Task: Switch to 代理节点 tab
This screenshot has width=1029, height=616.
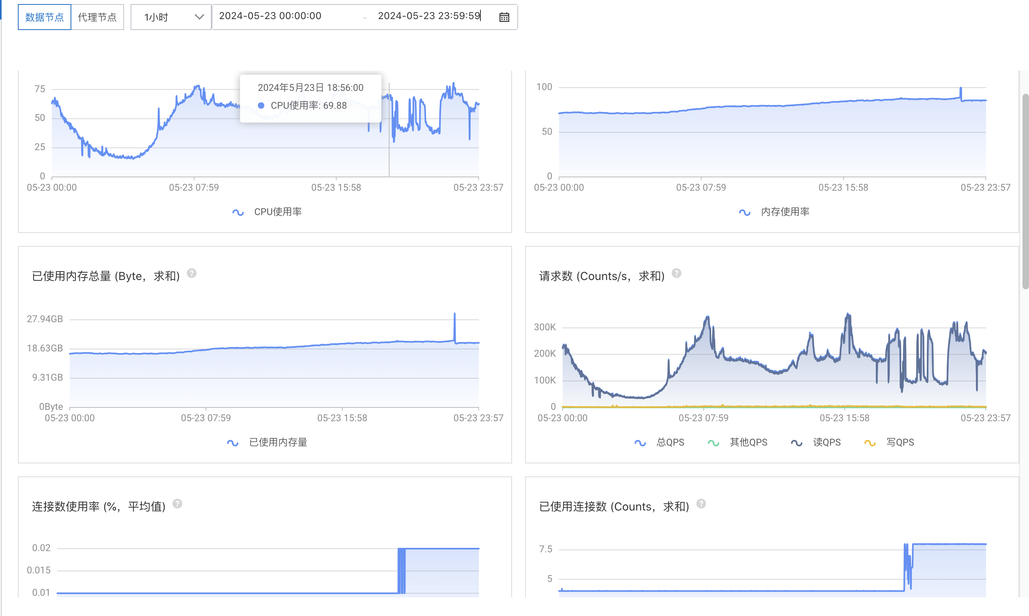Action: click(97, 17)
